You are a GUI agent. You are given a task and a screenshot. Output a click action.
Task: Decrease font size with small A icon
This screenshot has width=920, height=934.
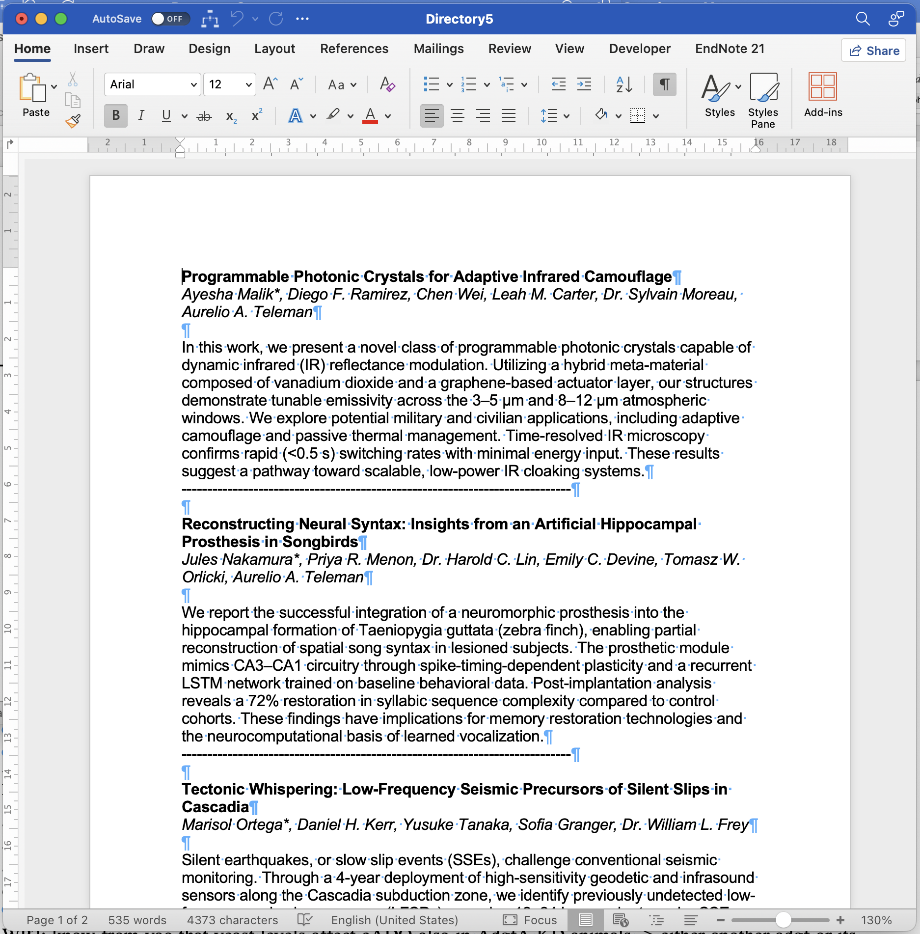point(297,84)
